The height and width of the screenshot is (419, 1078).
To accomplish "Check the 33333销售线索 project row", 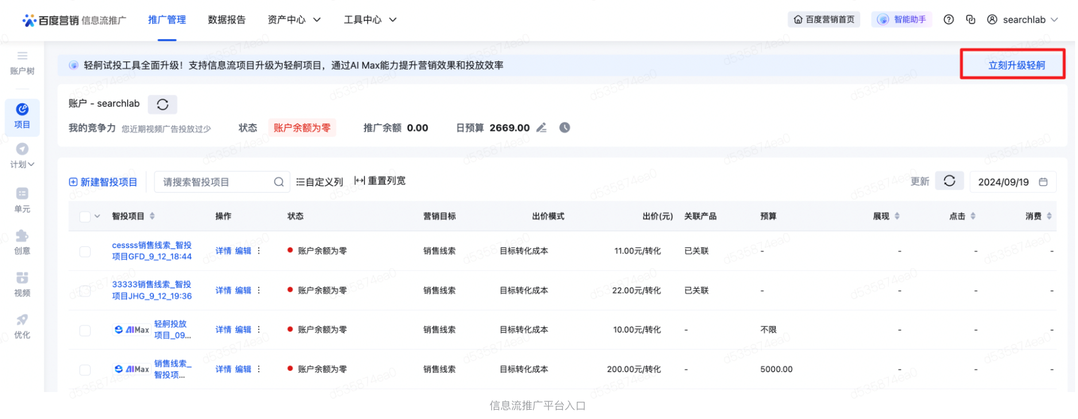I will [85, 292].
